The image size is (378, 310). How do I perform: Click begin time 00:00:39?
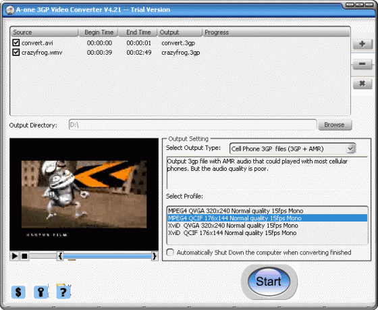(99, 53)
